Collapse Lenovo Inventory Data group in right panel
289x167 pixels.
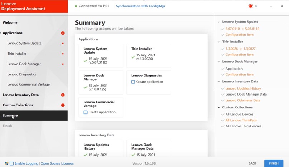click(219, 82)
